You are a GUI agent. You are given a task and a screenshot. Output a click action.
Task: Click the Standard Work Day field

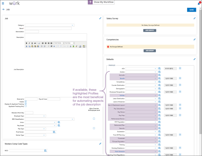point(29,113)
